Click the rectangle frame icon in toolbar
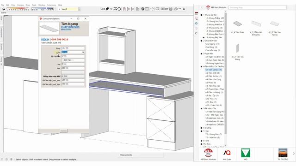The height and width of the screenshot is (166, 296). (x=157, y=9)
